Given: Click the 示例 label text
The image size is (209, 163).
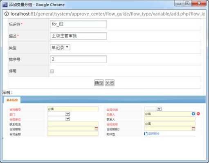Looking at the screenshot, I should point(8,93).
